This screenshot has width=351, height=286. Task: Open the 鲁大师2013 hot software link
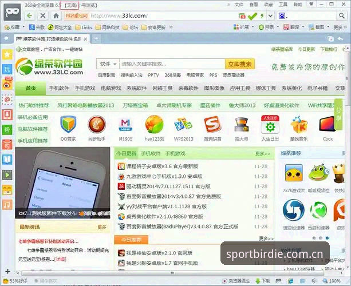[242, 105]
